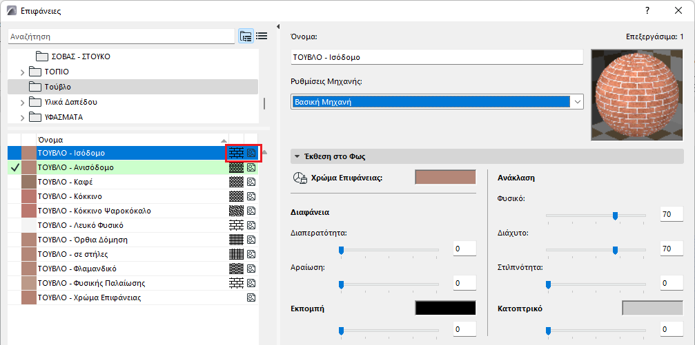Expand the Υλικά Δαπέδου folder
This screenshot has width=695, height=345.
(22, 102)
